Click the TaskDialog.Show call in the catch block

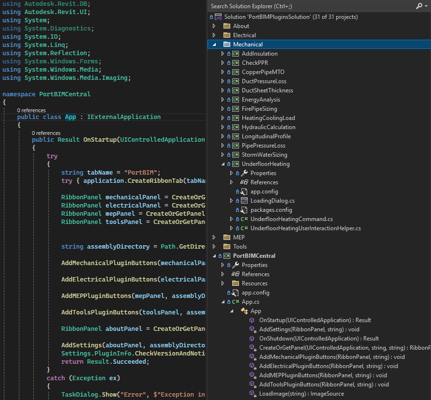[x=90, y=395]
